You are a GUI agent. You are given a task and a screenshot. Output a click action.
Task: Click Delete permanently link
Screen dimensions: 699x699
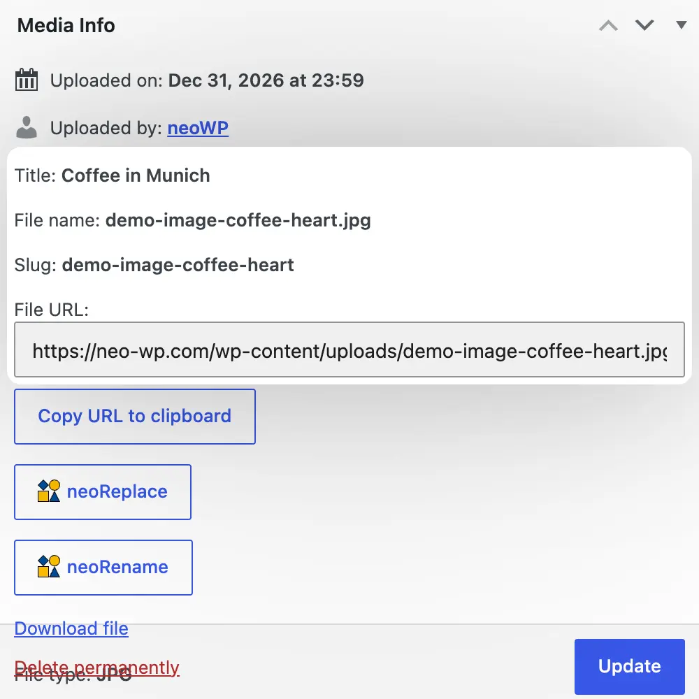(96, 668)
